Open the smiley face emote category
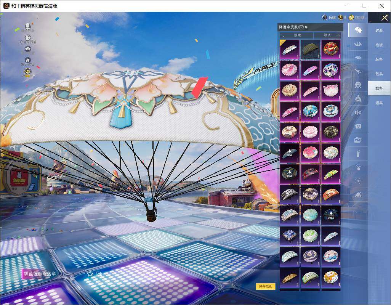This screenshot has width=391, height=305. (358, 85)
